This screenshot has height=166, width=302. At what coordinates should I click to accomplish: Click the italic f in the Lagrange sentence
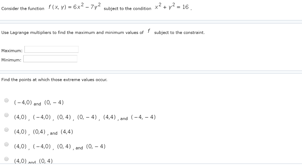(x=149, y=31)
